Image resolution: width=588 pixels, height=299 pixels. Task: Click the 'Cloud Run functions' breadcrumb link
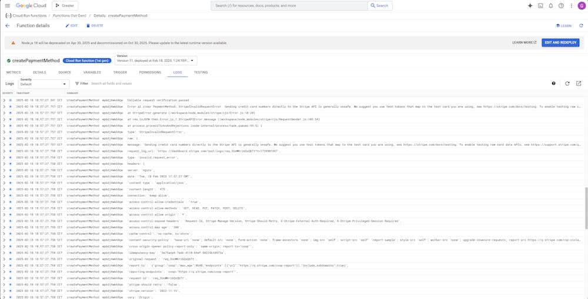29,16
